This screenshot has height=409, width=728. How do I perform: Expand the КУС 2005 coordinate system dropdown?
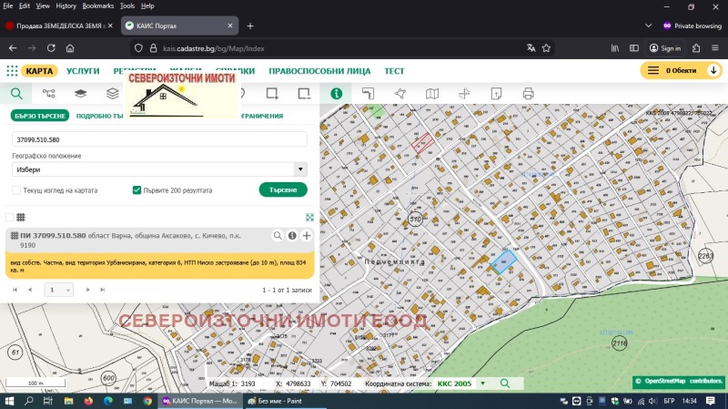(482, 383)
